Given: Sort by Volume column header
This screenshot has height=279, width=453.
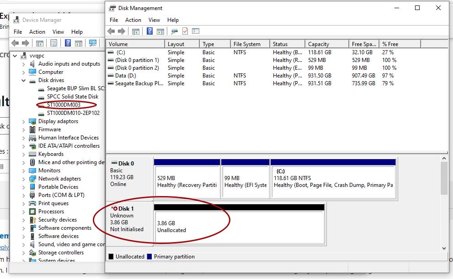Looking at the screenshot, I should point(135,44).
